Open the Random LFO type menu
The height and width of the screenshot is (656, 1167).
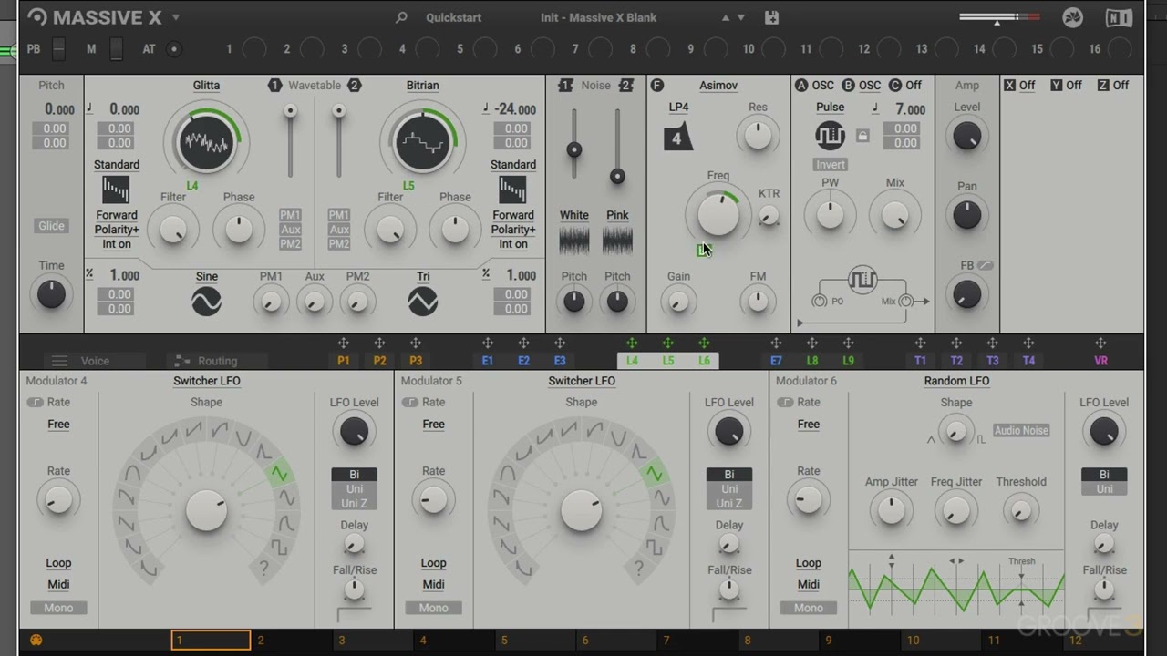coord(956,381)
